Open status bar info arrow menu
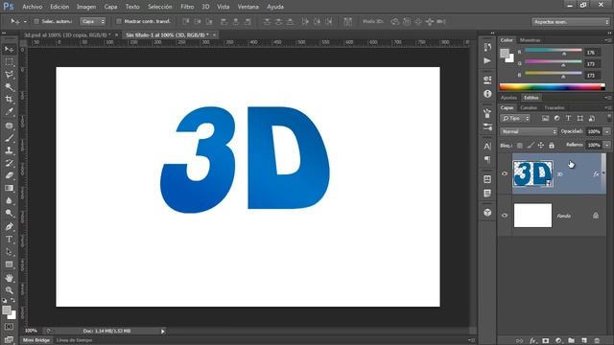 pyautogui.click(x=162, y=332)
